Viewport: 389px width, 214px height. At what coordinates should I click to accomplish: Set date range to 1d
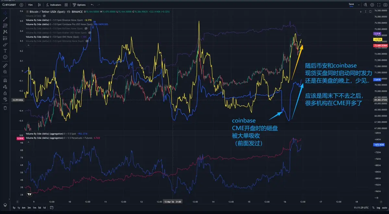point(44,208)
